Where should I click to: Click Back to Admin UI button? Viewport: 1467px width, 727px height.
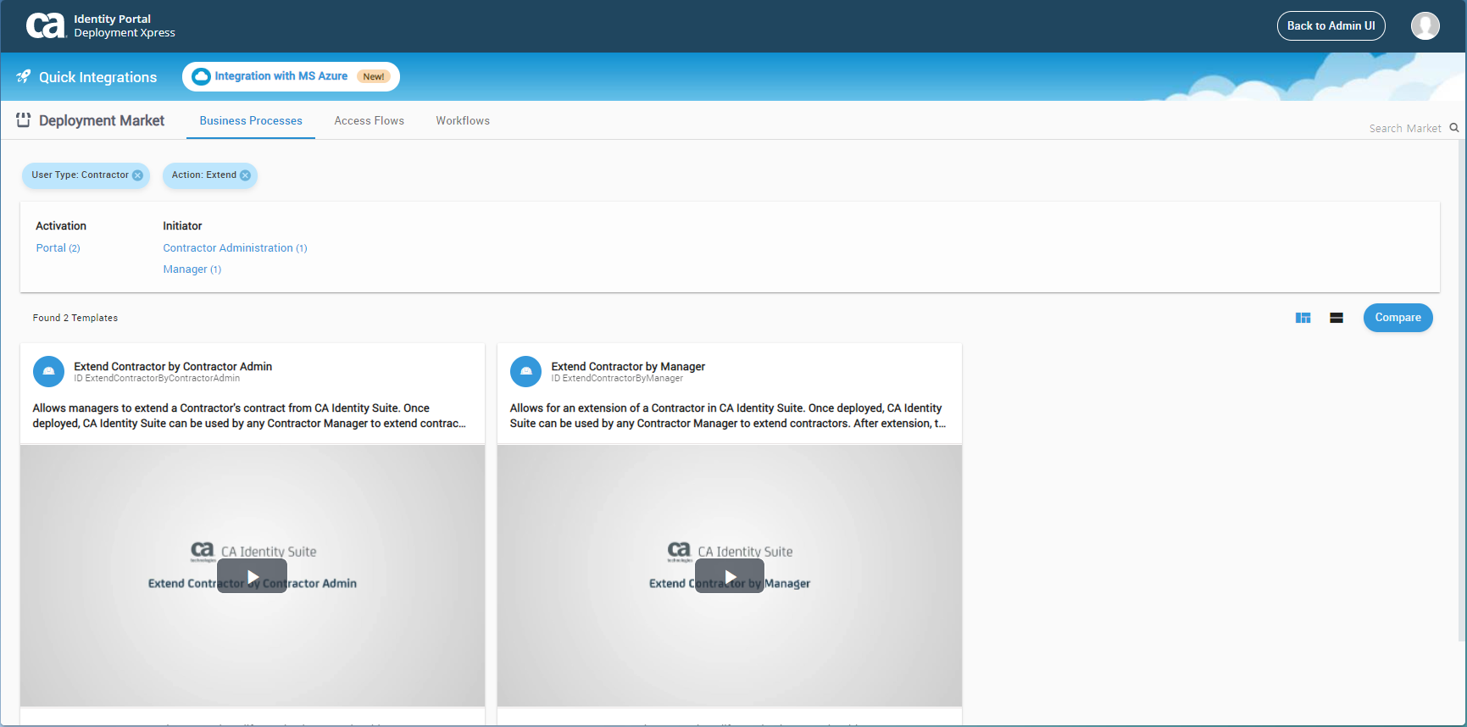click(x=1331, y=25)
